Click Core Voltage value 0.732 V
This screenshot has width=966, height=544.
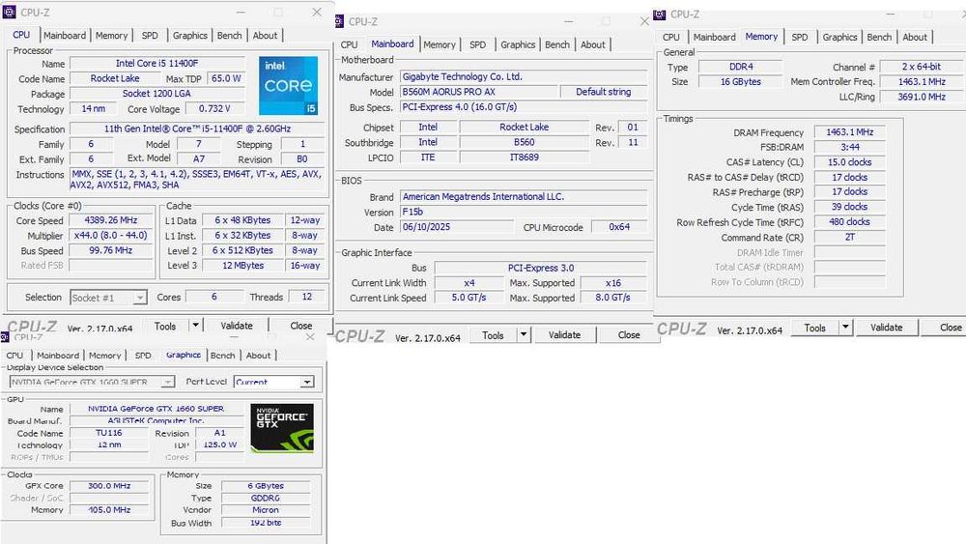point(214,109)
